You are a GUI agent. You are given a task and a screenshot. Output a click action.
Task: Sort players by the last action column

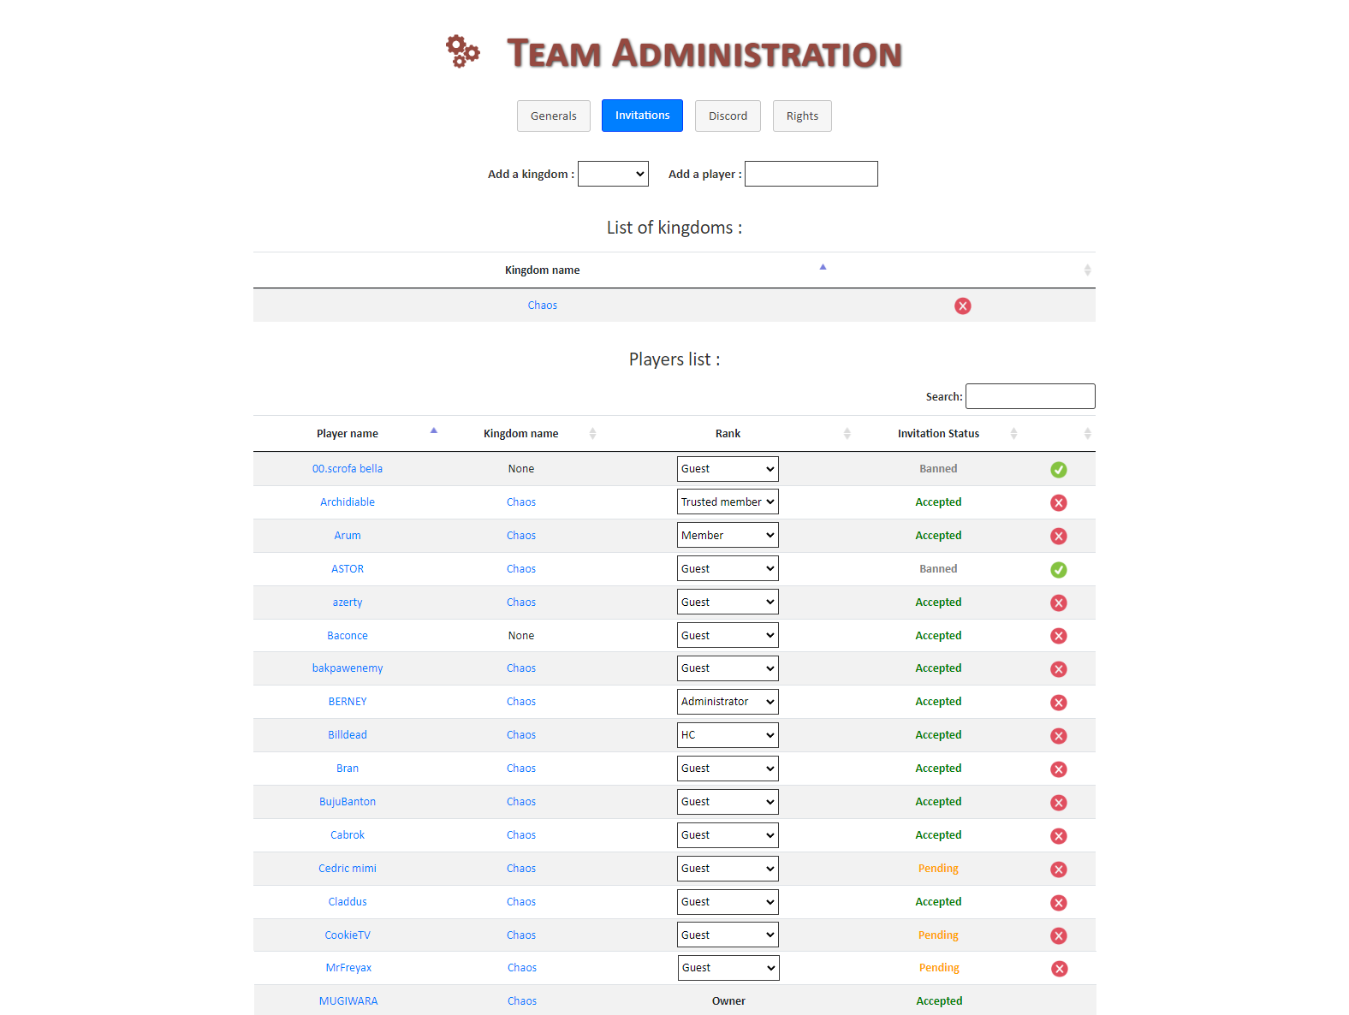1087,434
